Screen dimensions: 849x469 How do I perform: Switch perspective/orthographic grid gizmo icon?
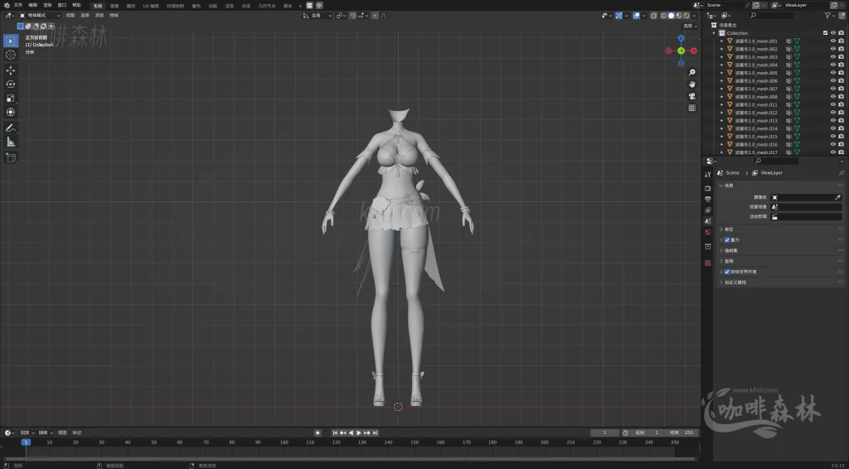692,109
